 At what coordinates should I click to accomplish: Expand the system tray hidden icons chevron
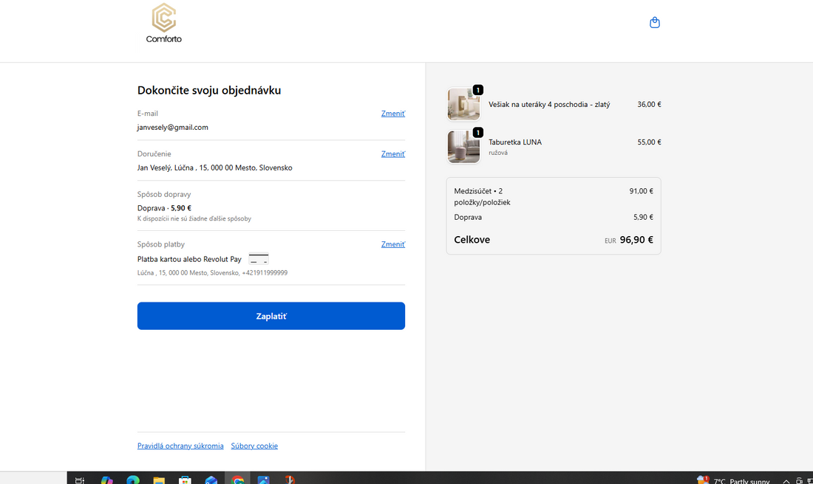(786, 480)
